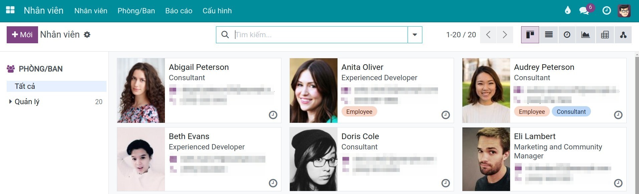The width and height of the screenshot is (639, 194).
Task: Switch to hierarchy org chart view
Action: tap(623, 35)
